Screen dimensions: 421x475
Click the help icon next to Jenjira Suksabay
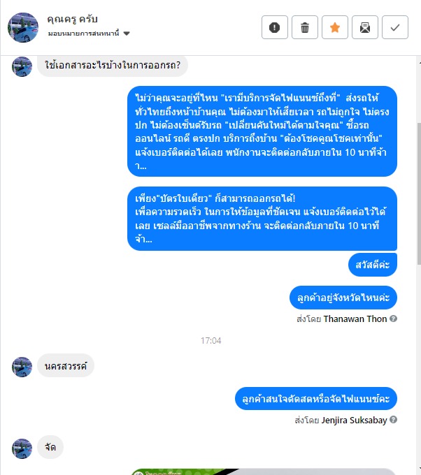click(x=394, y=420)
